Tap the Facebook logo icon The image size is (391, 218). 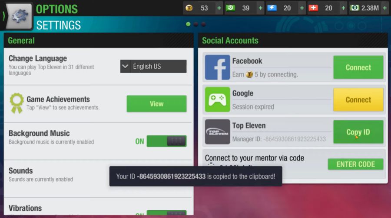pos(218,67)
